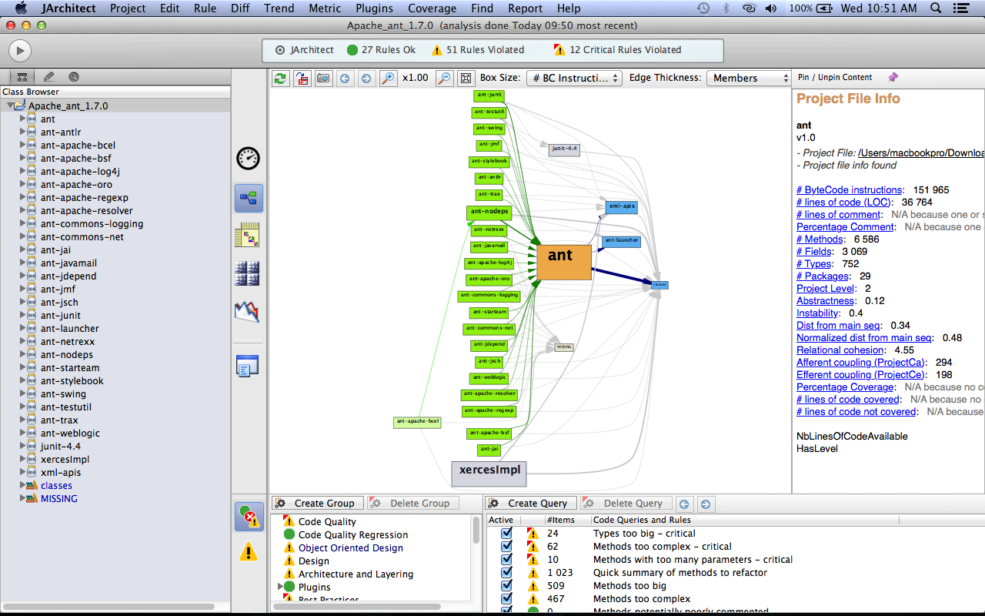Click the Create Query button
Viewport: 985px width, 616px height.
[530, 503]
